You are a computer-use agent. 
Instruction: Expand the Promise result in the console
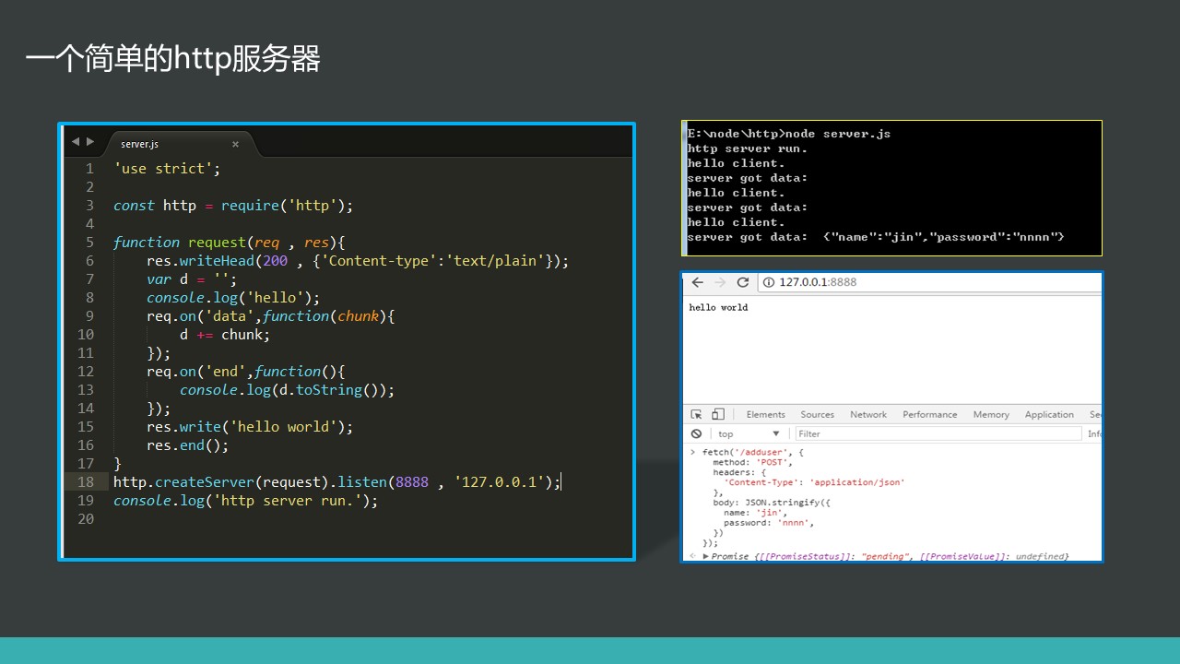[x=706, y=556]
